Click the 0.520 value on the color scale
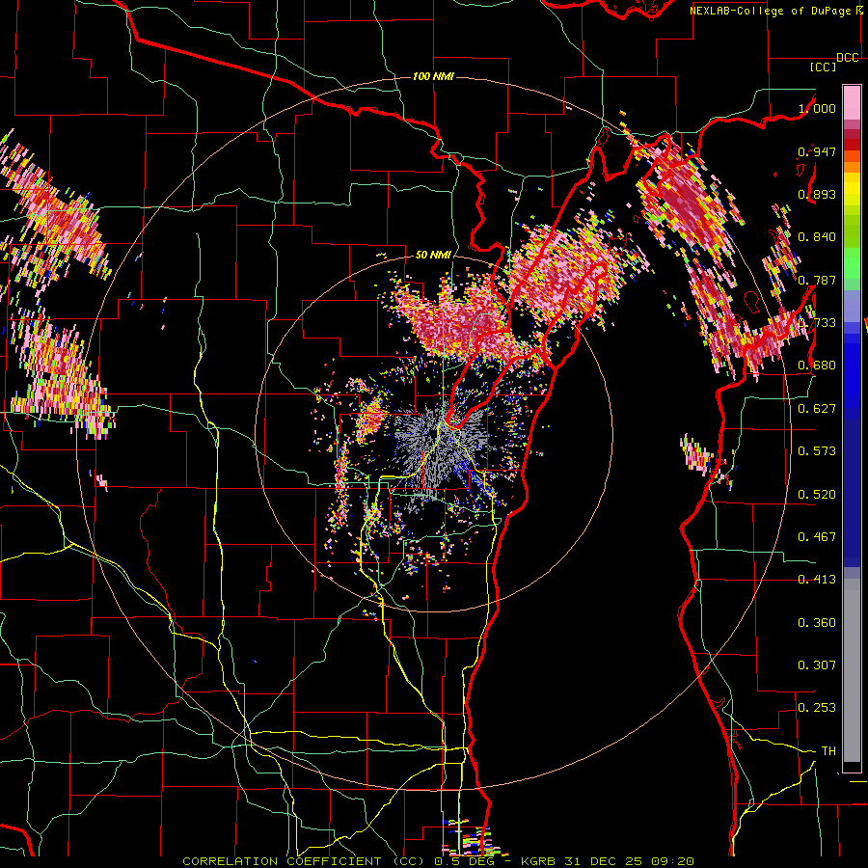The height and width of the screenshot is (868, 868). tap(817, 495)
